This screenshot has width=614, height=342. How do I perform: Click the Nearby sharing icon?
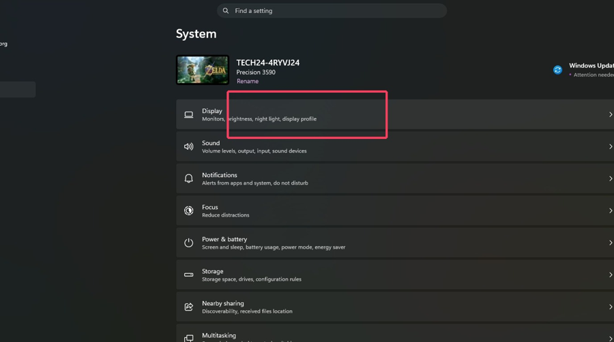coord(189,307)
